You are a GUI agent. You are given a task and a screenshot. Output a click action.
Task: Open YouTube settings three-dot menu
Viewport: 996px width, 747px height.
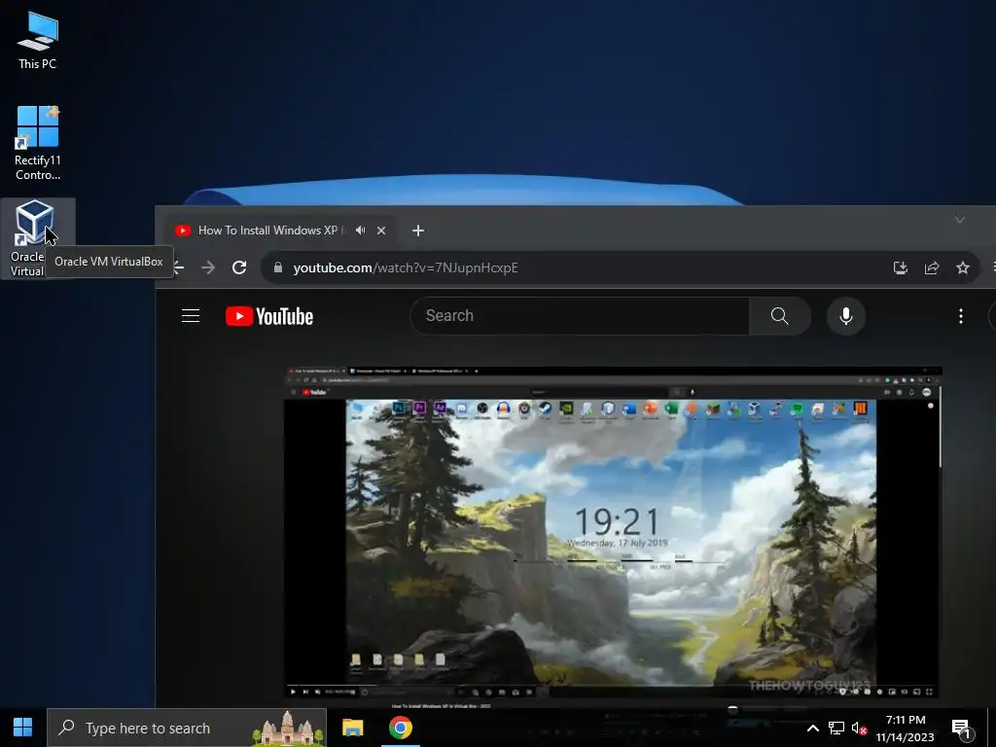pyautogui.click(x=960, y=316)
